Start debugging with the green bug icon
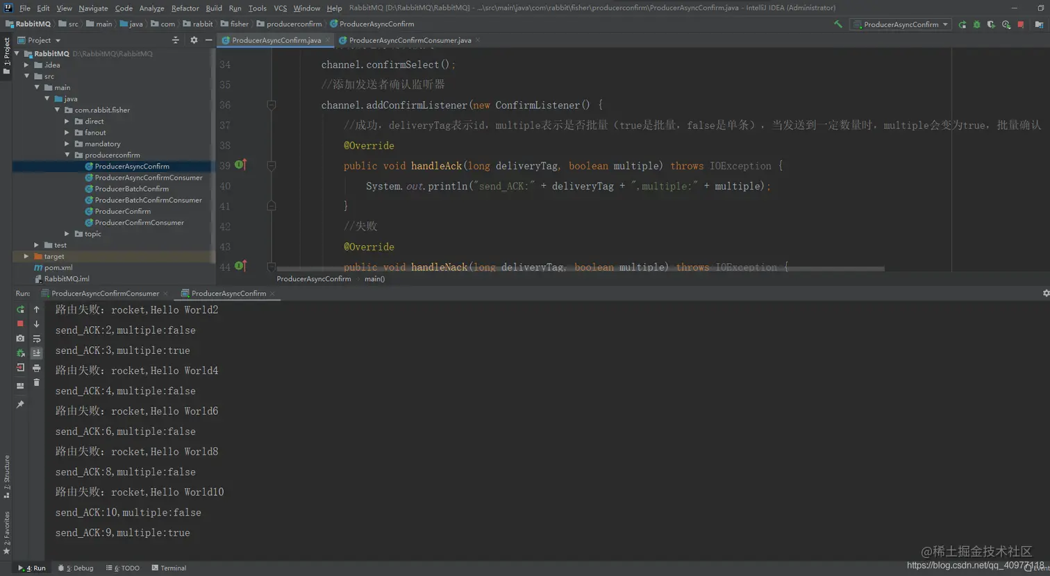 click(x=977, y=24)
